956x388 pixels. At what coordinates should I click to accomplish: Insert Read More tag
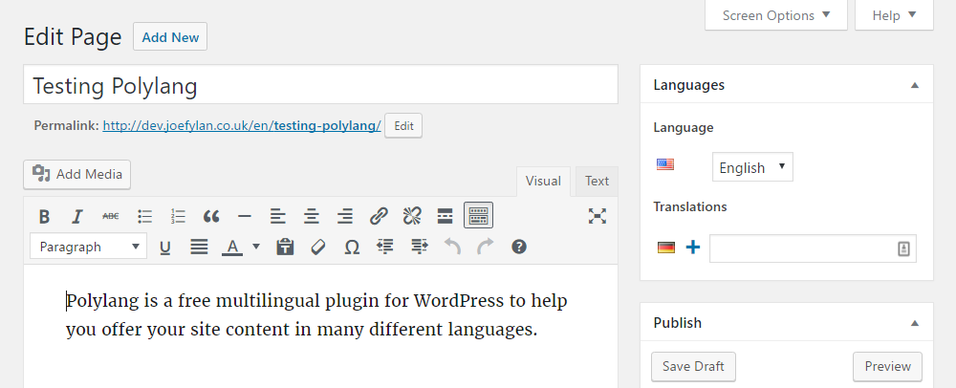click(445, 216)
